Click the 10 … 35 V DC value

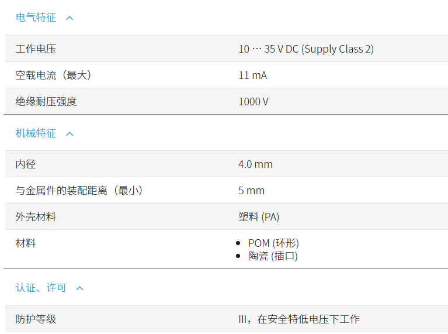(305, 49)
